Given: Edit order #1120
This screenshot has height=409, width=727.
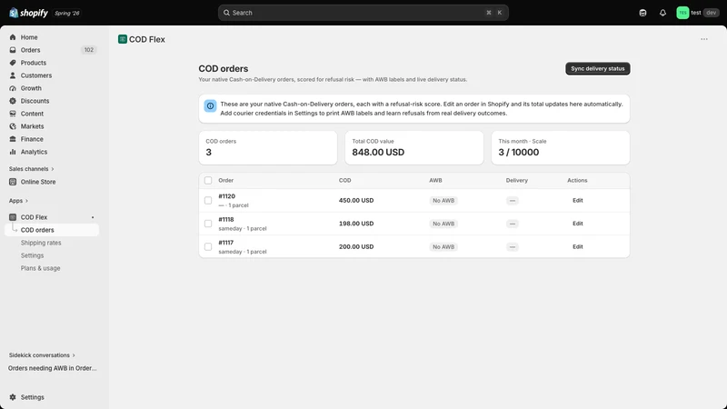Looking at the screenshot, I should tap(577, 200).
